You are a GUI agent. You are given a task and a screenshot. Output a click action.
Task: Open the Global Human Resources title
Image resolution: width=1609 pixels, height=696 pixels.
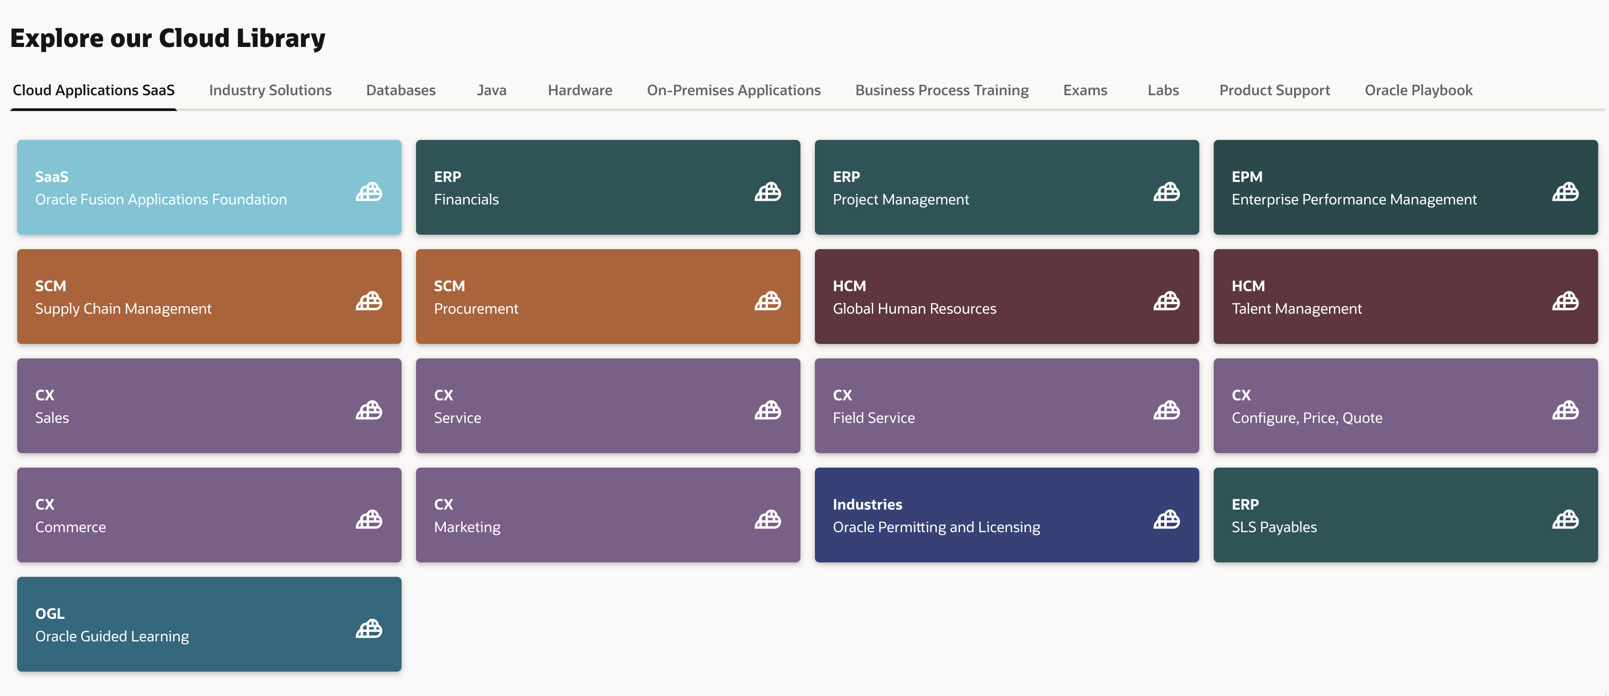914,309
